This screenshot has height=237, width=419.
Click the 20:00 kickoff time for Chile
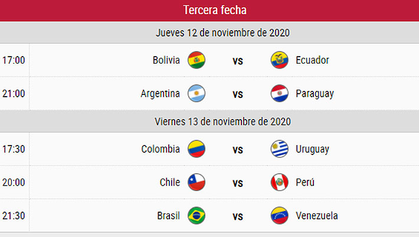[13, 182]
